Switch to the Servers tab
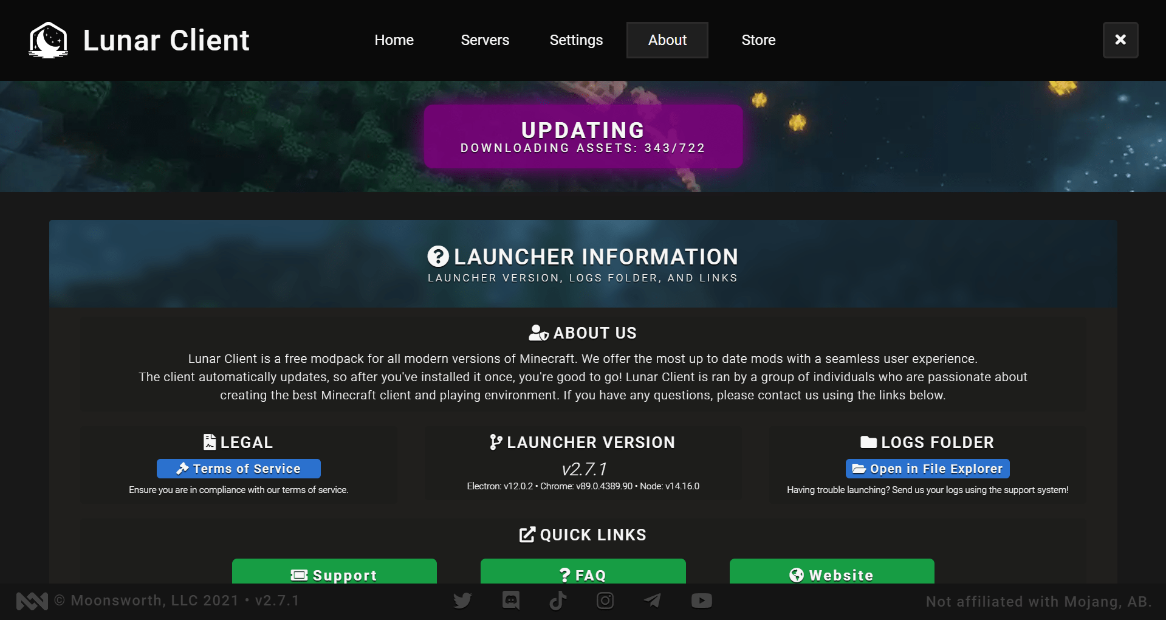Viewport: 1166px width, 620px height. [x=485, y=40]
